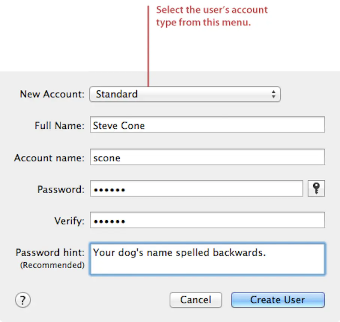The width and height of the screenshot is (340, 322).
Task: Click the arrows on the Standard account menu
Action: coord(275,94)
